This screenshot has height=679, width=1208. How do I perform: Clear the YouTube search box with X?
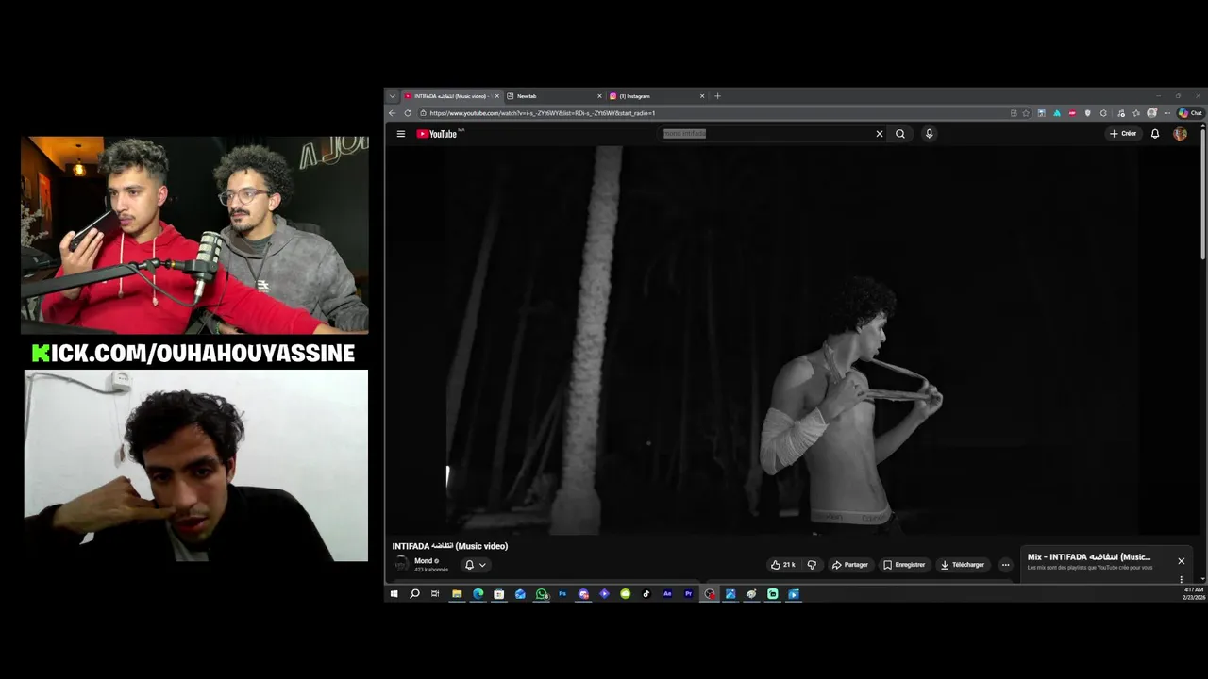[880, 134]
